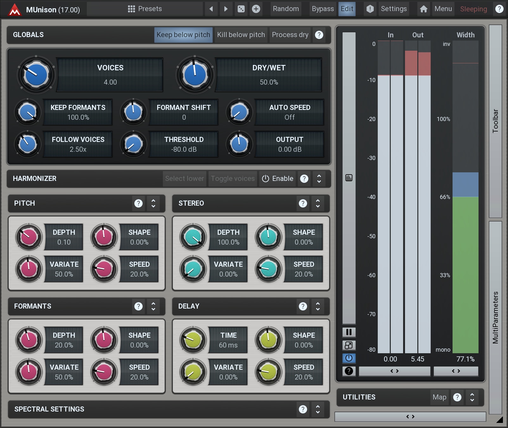
Task: Click the Bypass button
Action: [323, 9]
